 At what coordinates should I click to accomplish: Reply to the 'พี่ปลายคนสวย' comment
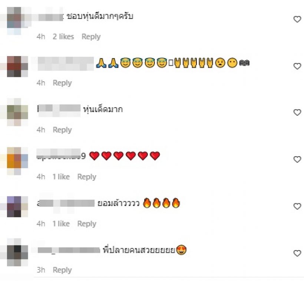click(62, 270)
